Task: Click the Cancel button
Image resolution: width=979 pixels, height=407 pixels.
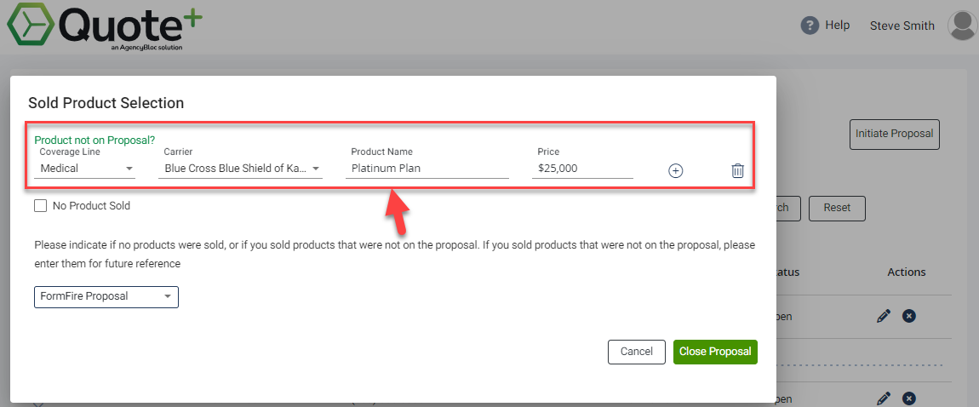Action: tap(636, 352)
